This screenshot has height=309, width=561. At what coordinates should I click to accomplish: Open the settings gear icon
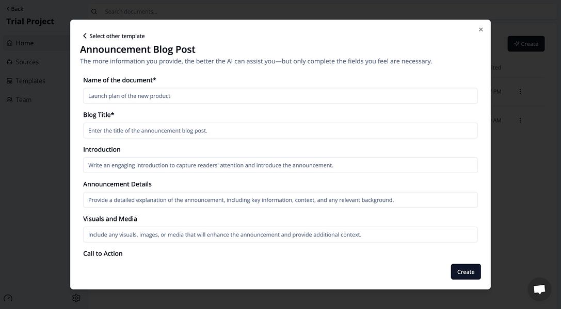point(76,298)
